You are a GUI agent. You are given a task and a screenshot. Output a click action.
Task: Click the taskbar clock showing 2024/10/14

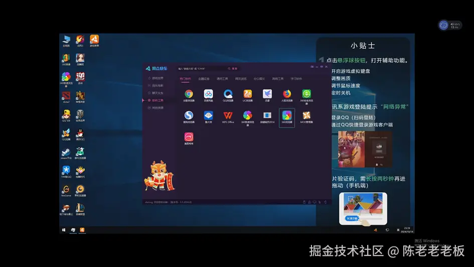[407, 230]
